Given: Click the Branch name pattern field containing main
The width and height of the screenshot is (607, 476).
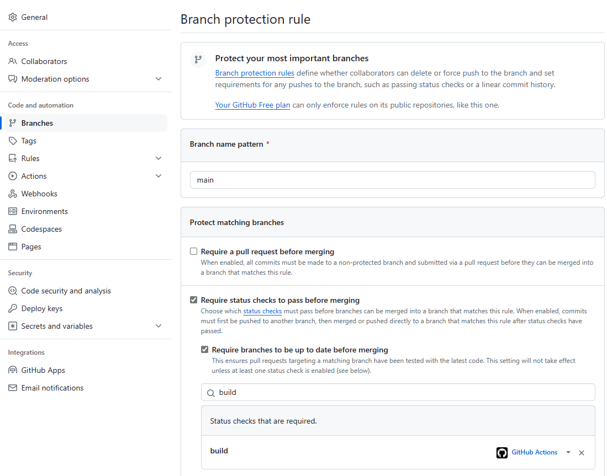Looking at the screenshot, I should 393,180.
